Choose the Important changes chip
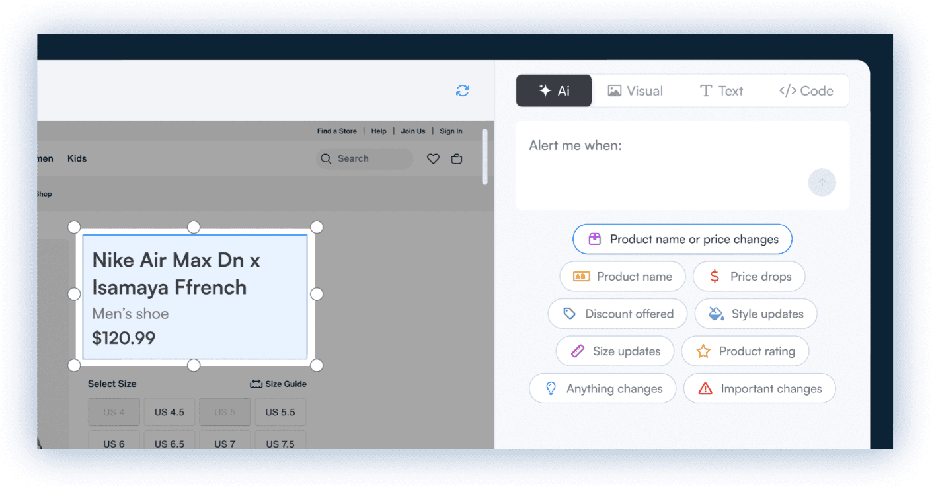Image resolution: width=932 pixels, height=486 pixels. click(759, 388)
